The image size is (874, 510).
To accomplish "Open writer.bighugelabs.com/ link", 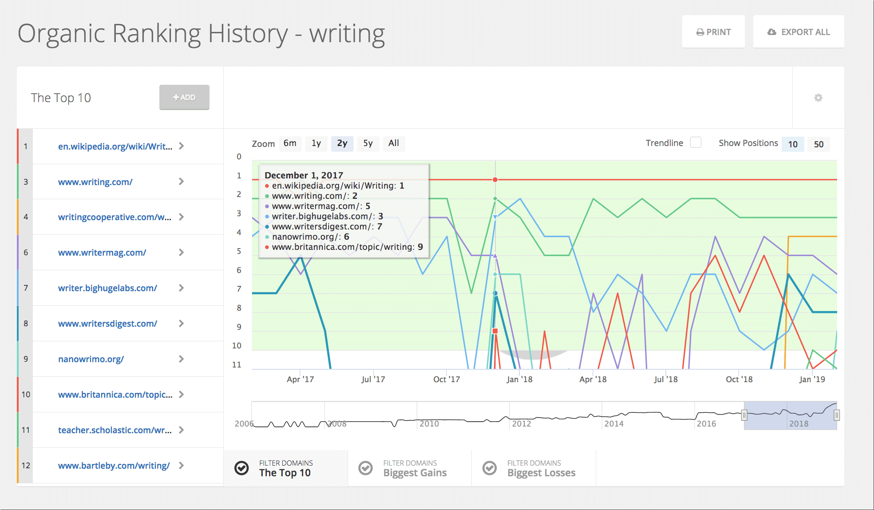I will 107,288.
